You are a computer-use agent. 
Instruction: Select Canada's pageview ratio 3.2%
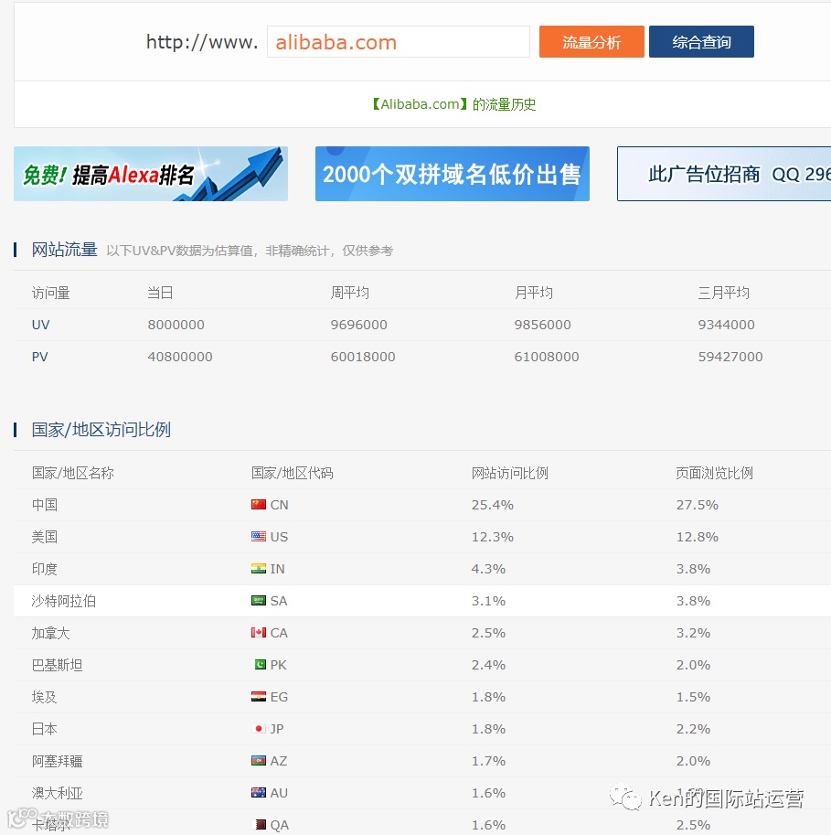(x=693, y=632)
